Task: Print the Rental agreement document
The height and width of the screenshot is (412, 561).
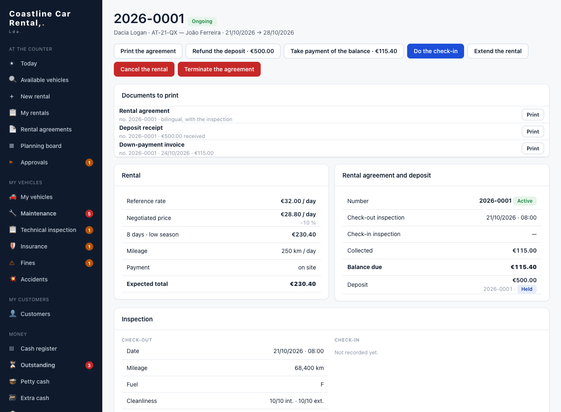Action: click(x=533, y=115)
